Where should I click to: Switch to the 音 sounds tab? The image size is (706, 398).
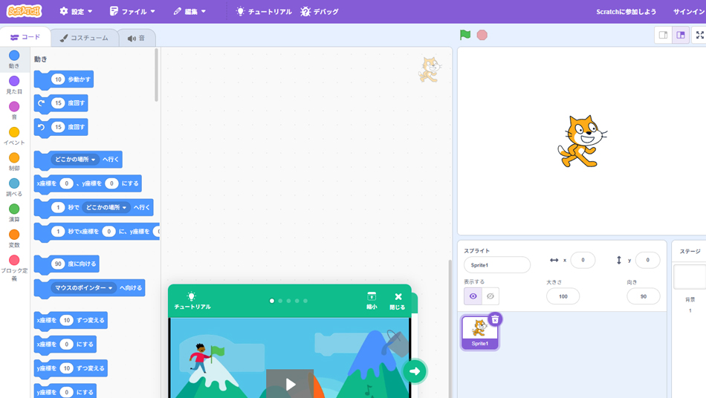tap(137, 38)
